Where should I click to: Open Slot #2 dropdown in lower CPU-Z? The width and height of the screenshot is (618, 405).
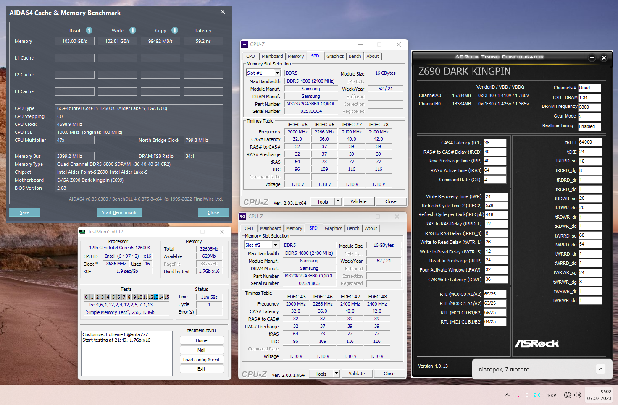(x=276, y=245)
